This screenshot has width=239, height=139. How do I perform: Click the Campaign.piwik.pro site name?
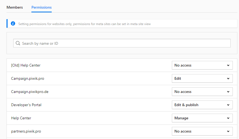[28, 78]
